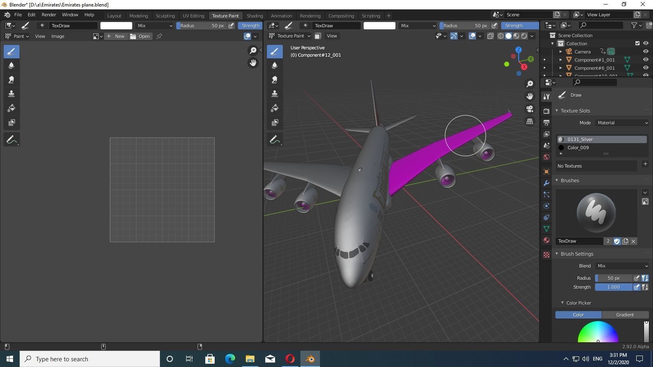Collapse the Brushes panel
653x367 pixels.
[557, 181]
